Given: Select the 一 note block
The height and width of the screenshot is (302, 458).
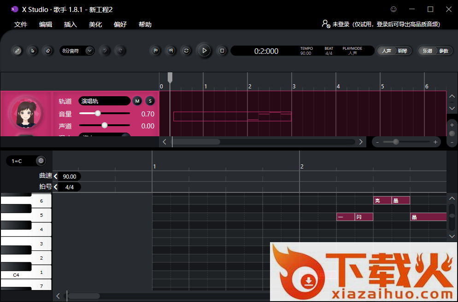Looking at the screenshot, I should coord(346,217).
